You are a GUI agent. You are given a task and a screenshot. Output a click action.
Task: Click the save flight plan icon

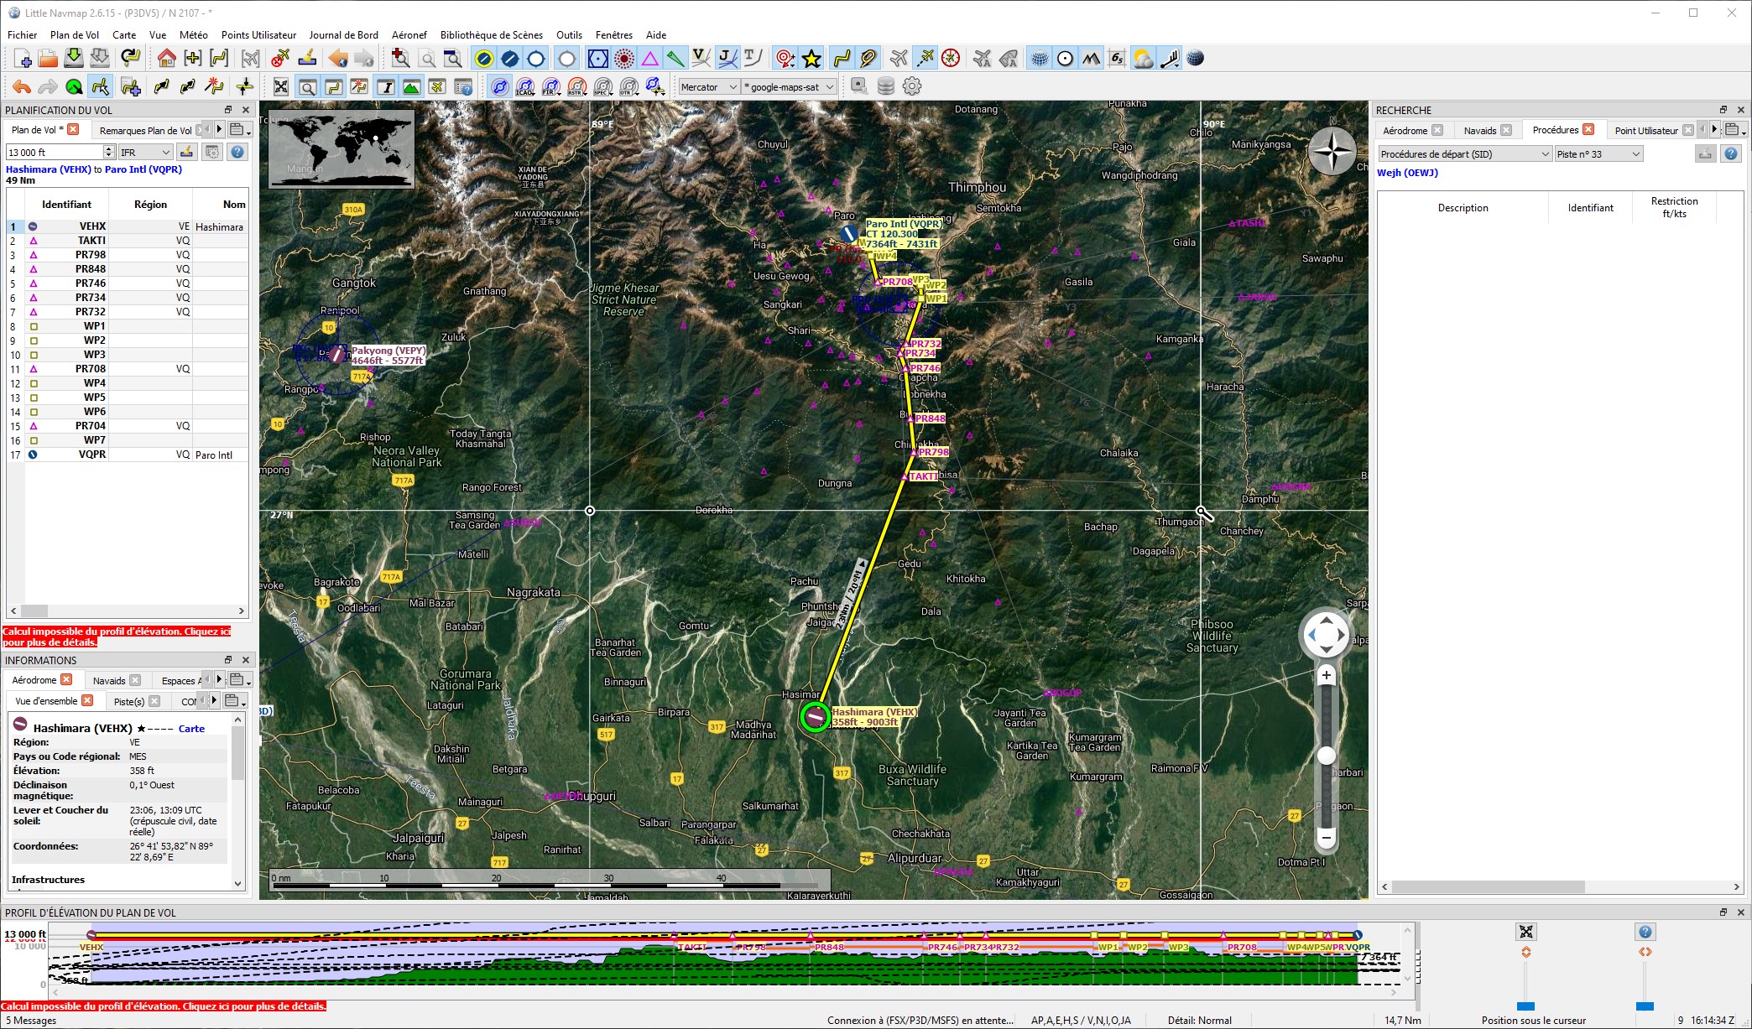(74, 59)
